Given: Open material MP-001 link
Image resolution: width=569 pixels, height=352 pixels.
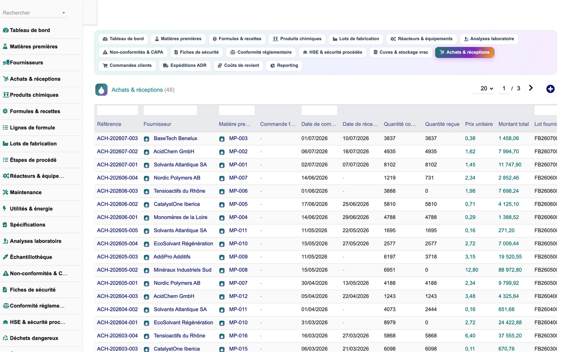Looking at the screenshot, I should click(x=239, y=165).
